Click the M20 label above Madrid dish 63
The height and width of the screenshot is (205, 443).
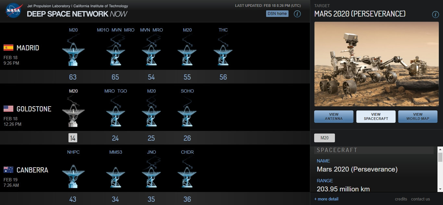[73, 30]
